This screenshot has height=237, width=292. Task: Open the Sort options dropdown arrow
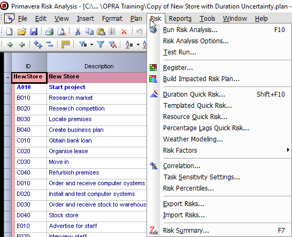point(138,45)
